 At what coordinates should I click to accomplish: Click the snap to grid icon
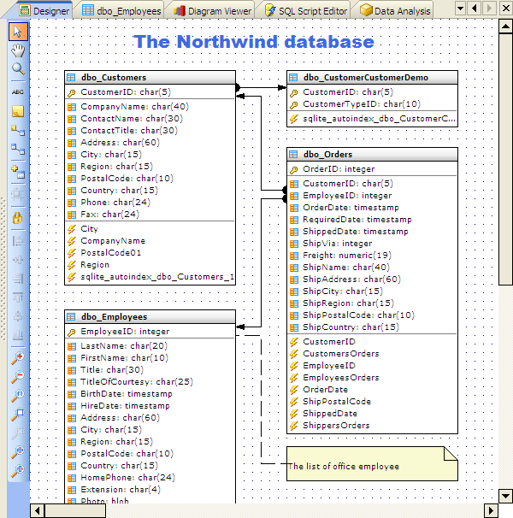pyautogui.click(x=18, y=194)
